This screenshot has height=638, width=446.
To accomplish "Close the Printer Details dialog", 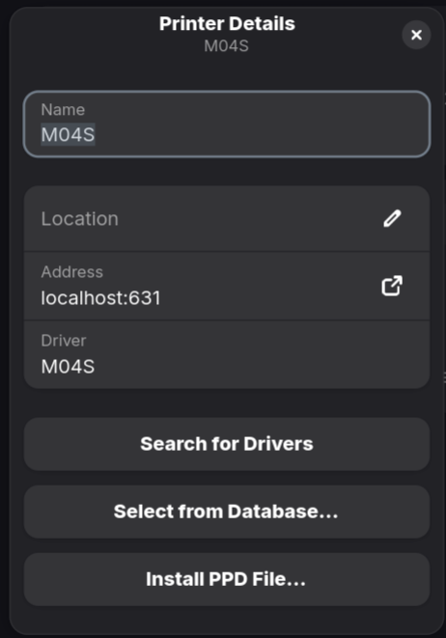I will (416, 35).
